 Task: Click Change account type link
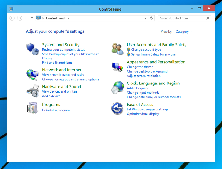pyautogui.click(x=146, y=50)
